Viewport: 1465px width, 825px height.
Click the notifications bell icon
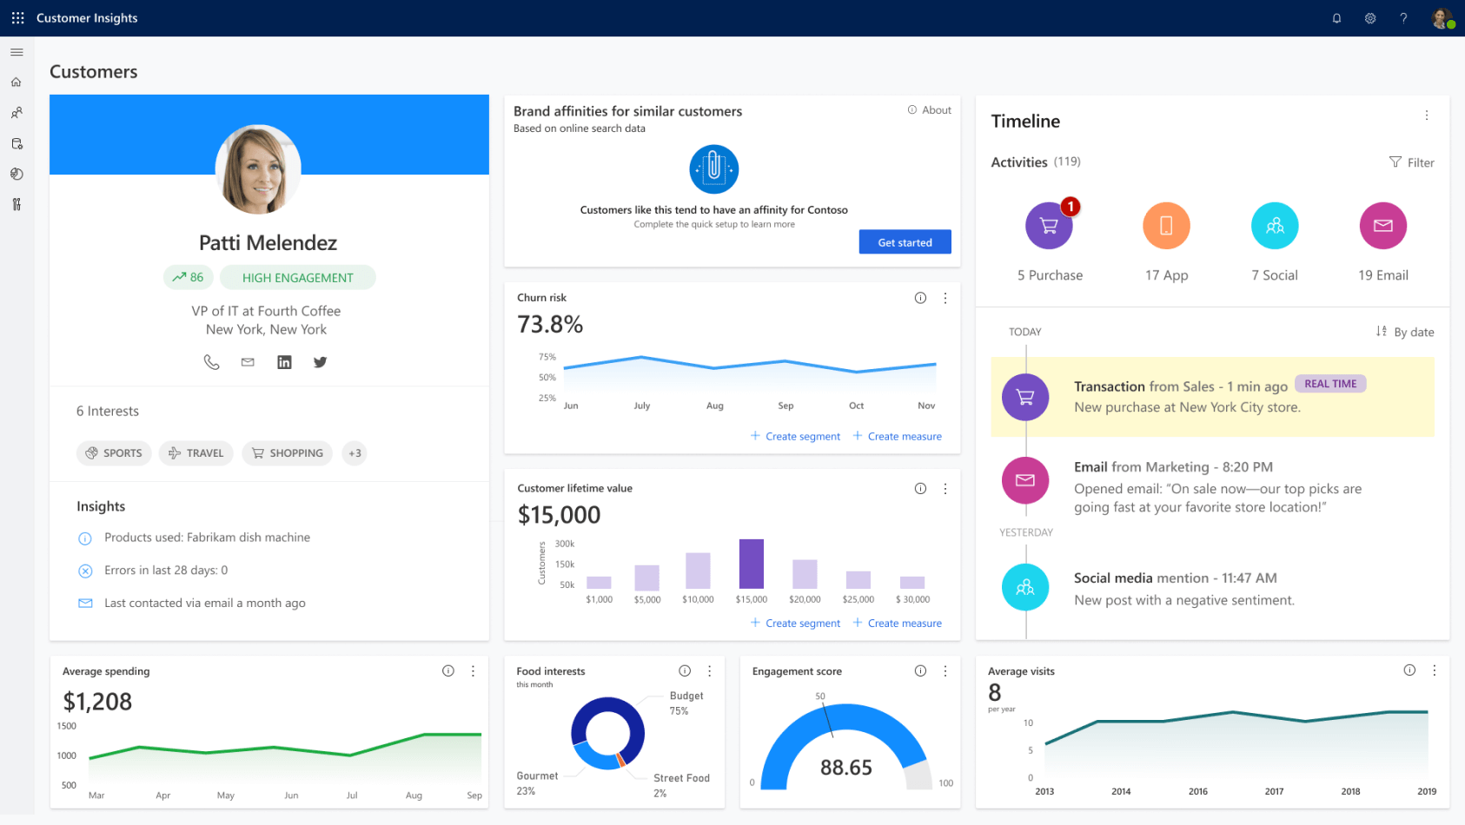pos(1336,18)
